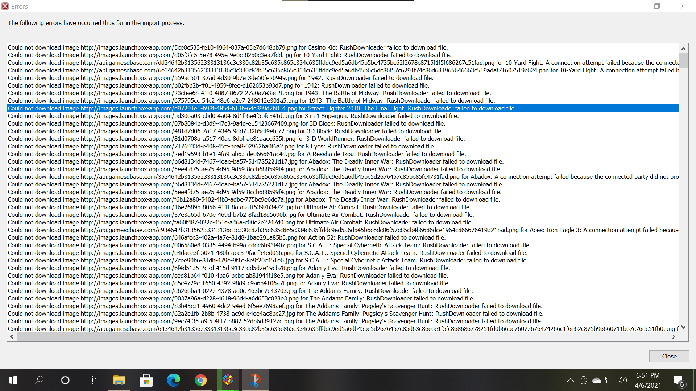
Task: Click the Errors title bar red icon
Action: coord(5,6)
